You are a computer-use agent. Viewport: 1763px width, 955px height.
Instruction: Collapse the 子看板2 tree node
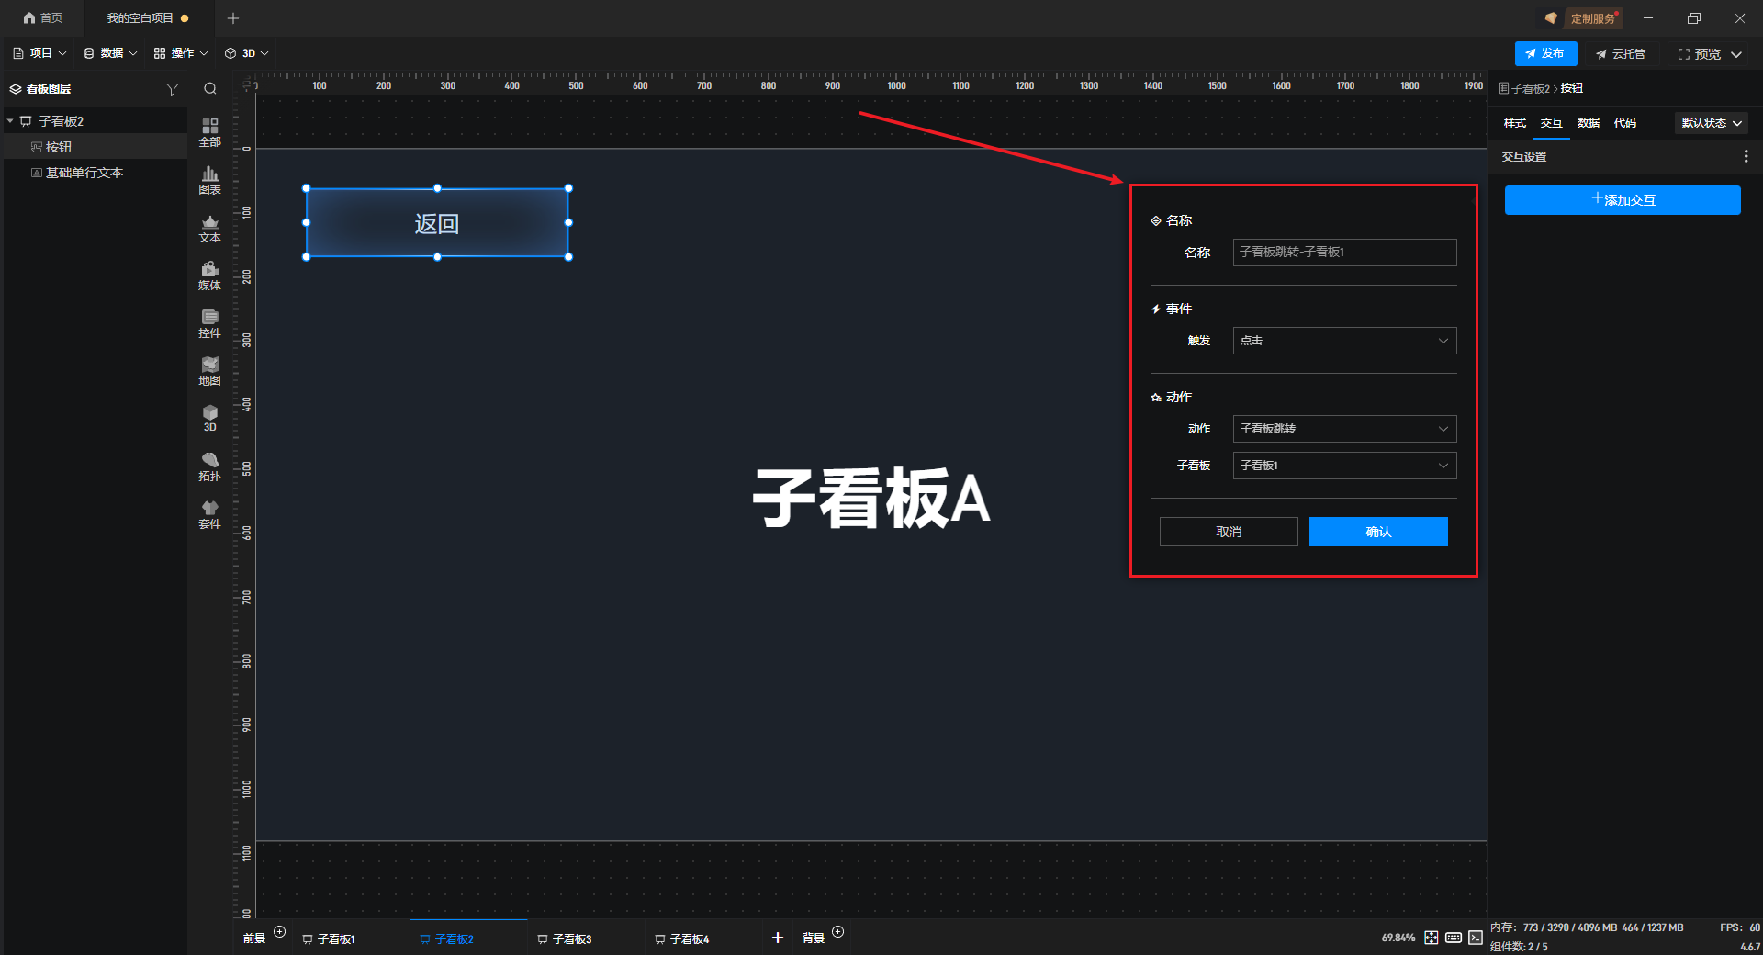(x=10, y=121)
